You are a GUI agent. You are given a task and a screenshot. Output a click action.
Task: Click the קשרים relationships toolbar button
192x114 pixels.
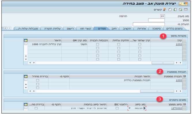pos(160,10)
